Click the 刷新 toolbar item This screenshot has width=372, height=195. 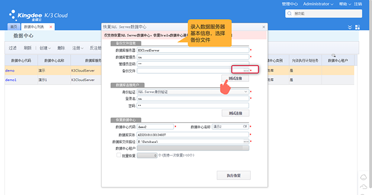click(x=28, y=48)
